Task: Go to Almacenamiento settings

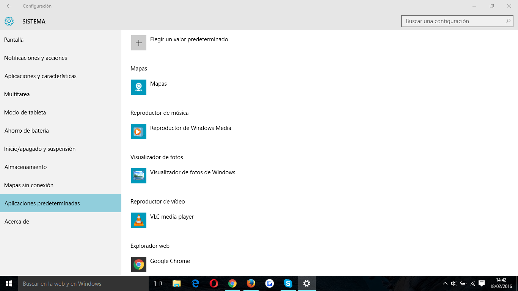Action: coord(61,167)
